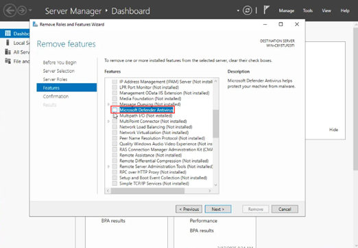Click Hide in the dashboard welcome tile
Screen dimensions: 358x248
coord(333,130)
